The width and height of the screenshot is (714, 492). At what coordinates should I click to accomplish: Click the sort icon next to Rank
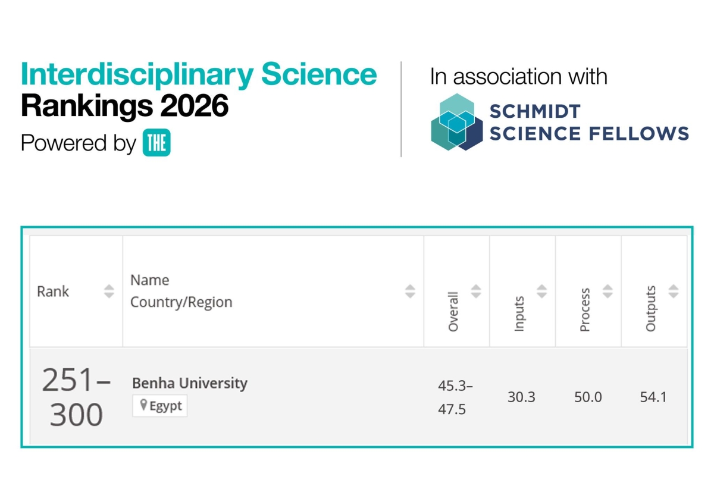click(x=108, y=292)
